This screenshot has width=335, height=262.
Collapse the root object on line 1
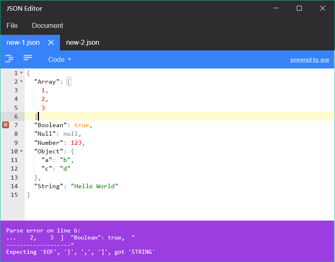(21, 73)
